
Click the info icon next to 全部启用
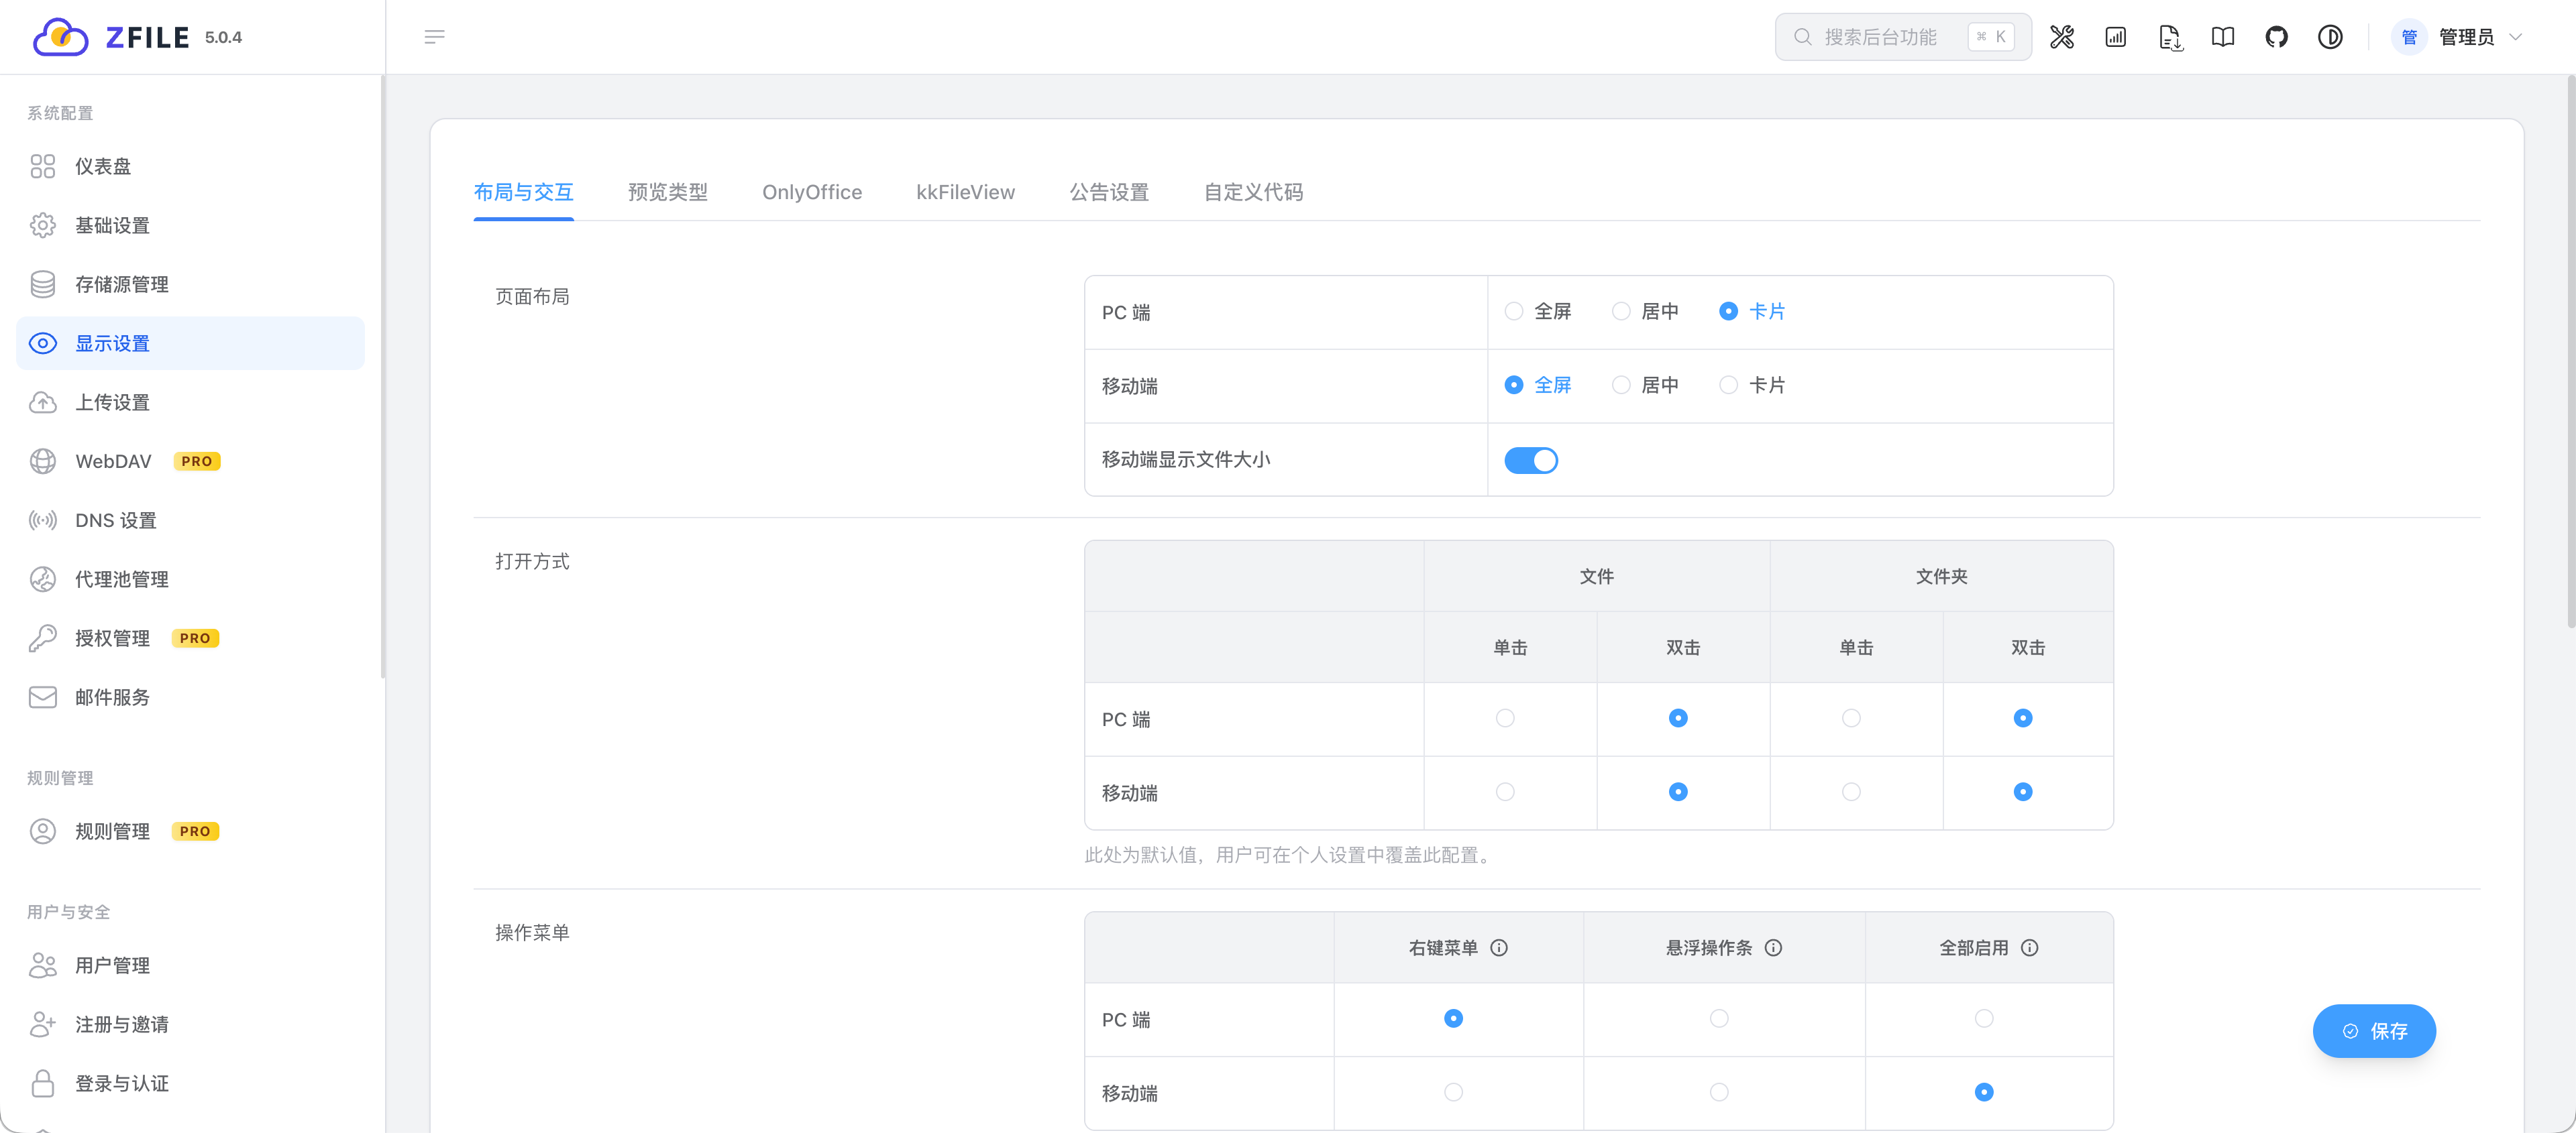(2029, 947)
